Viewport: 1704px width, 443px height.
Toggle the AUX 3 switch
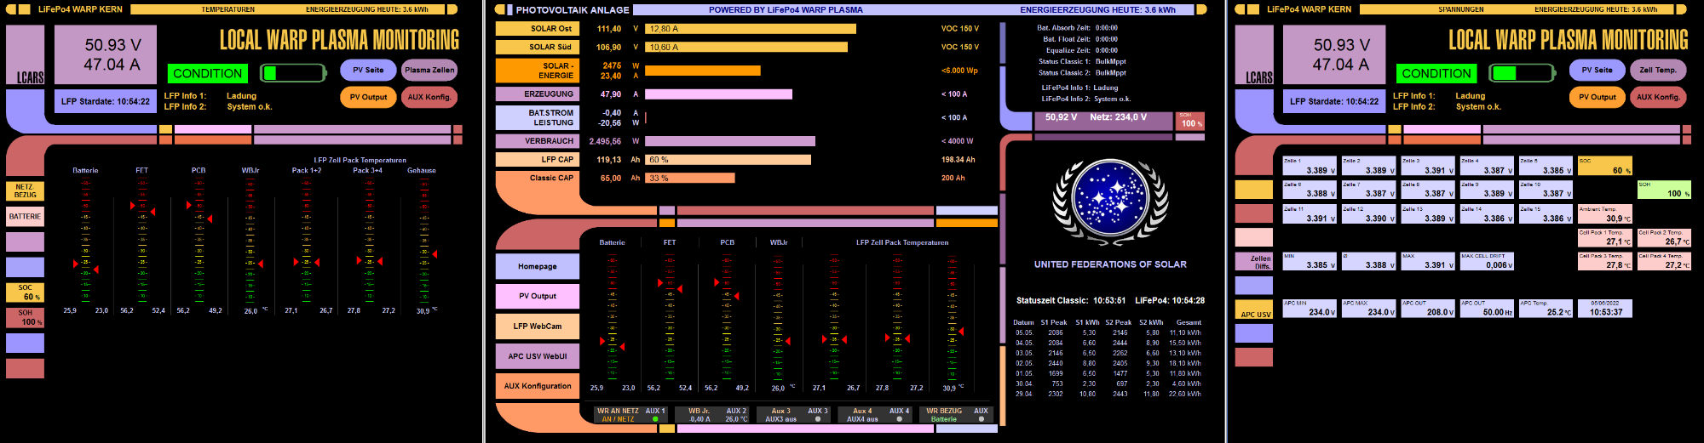(818, 419)
